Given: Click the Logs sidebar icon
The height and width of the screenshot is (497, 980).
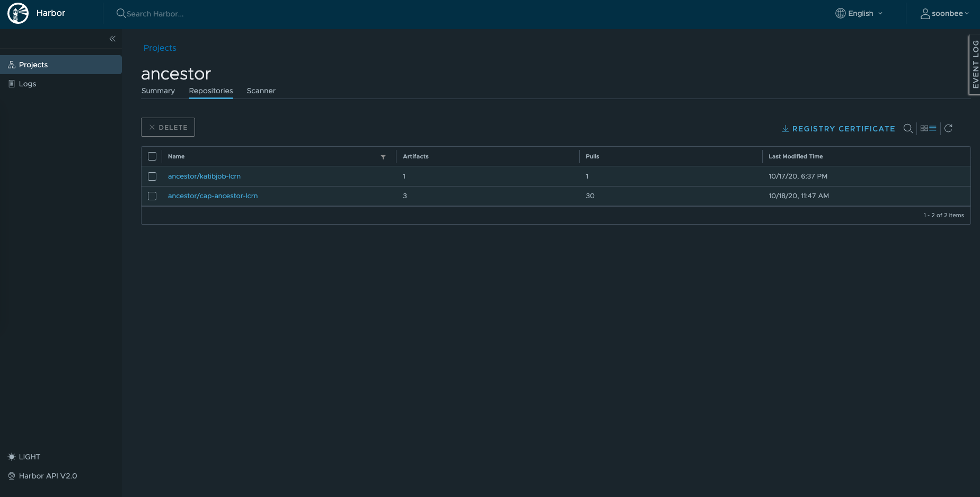Looking at the screenshot, I should tap(12, 84).
